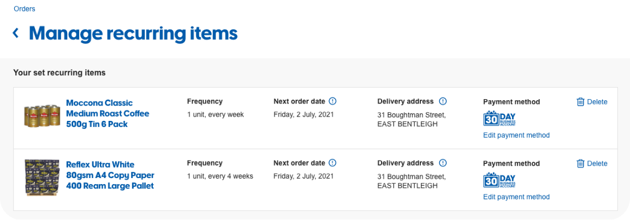Image resolution: width=630 pixels, height=220 pixels.
Task: Click the Reflex paper pallet thumbnail
Action: [x=41, y=178]
